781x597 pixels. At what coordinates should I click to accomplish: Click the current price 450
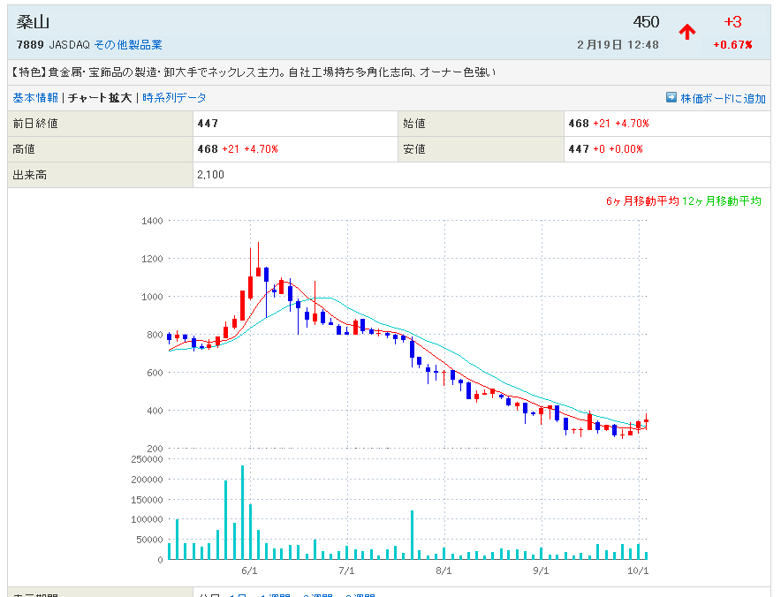(646, 22)
